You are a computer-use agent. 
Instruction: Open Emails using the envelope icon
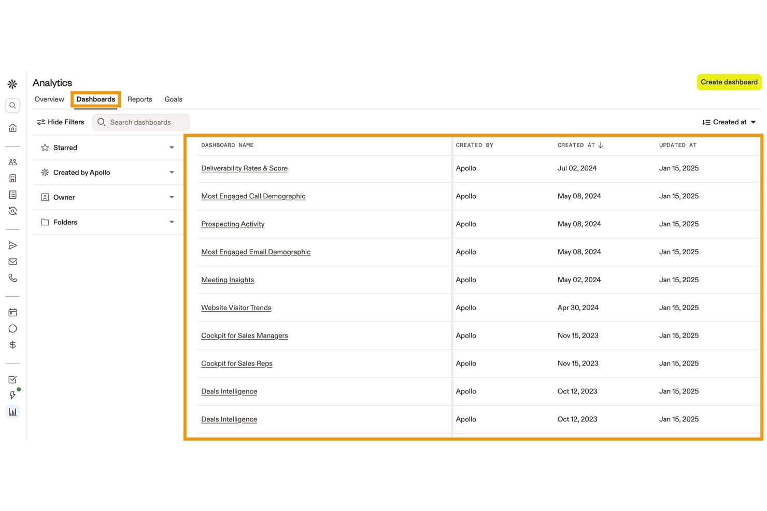point(13,262)
